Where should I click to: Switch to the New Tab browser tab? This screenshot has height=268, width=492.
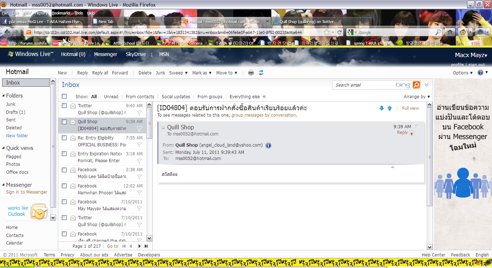coord(135,22)
